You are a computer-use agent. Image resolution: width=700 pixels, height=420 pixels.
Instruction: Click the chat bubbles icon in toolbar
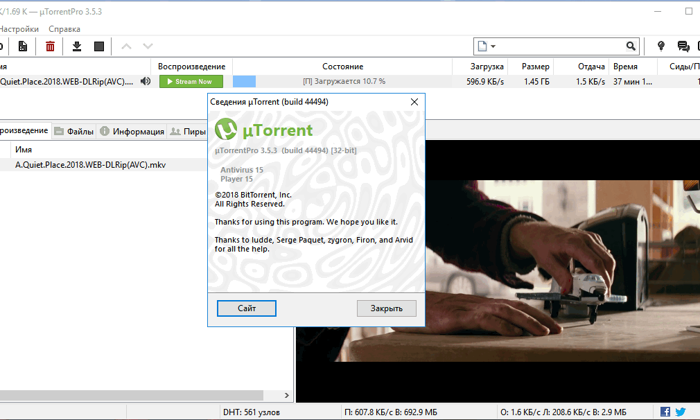(683, 46)
